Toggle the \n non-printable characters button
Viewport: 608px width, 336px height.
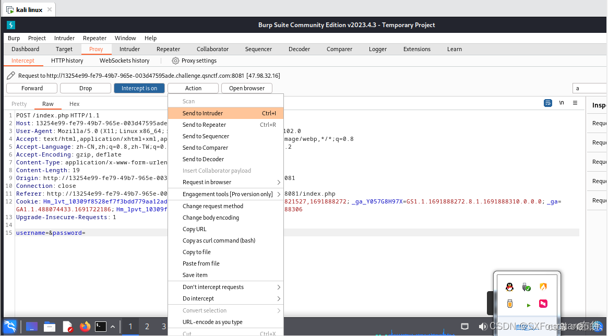click(562, 103)
